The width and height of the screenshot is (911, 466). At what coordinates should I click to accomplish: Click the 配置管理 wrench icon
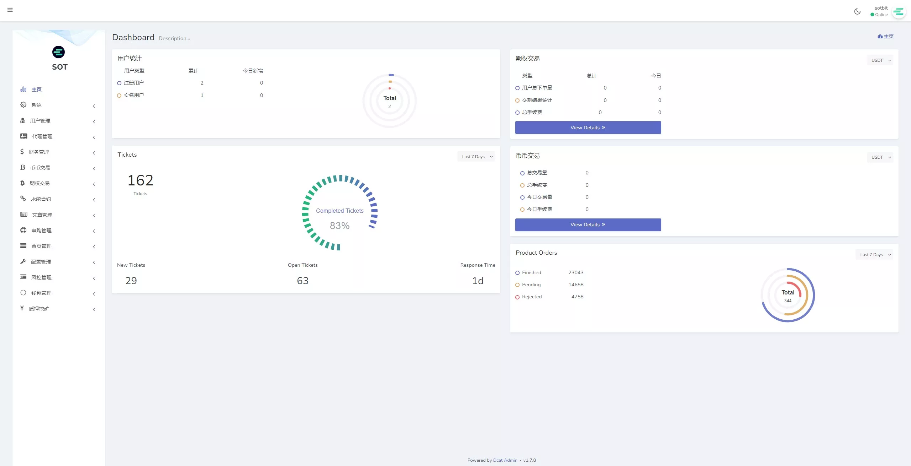[23, 261]
